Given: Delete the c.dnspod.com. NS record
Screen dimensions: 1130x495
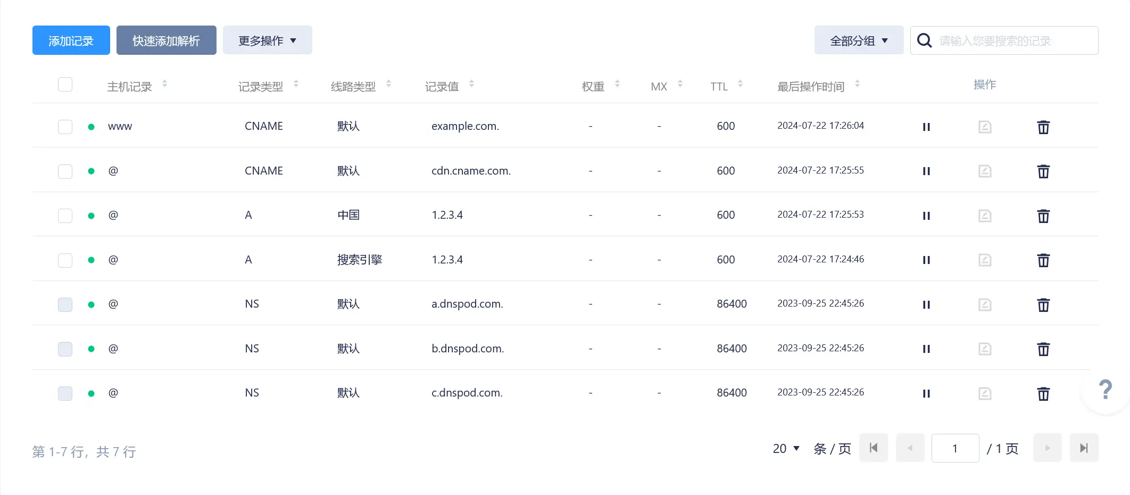Looking at the screenshot, I should pos(1043,394).
